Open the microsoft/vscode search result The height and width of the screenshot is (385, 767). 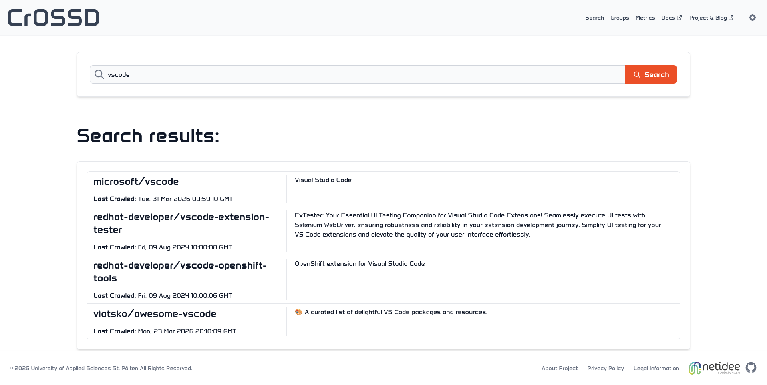136,182
